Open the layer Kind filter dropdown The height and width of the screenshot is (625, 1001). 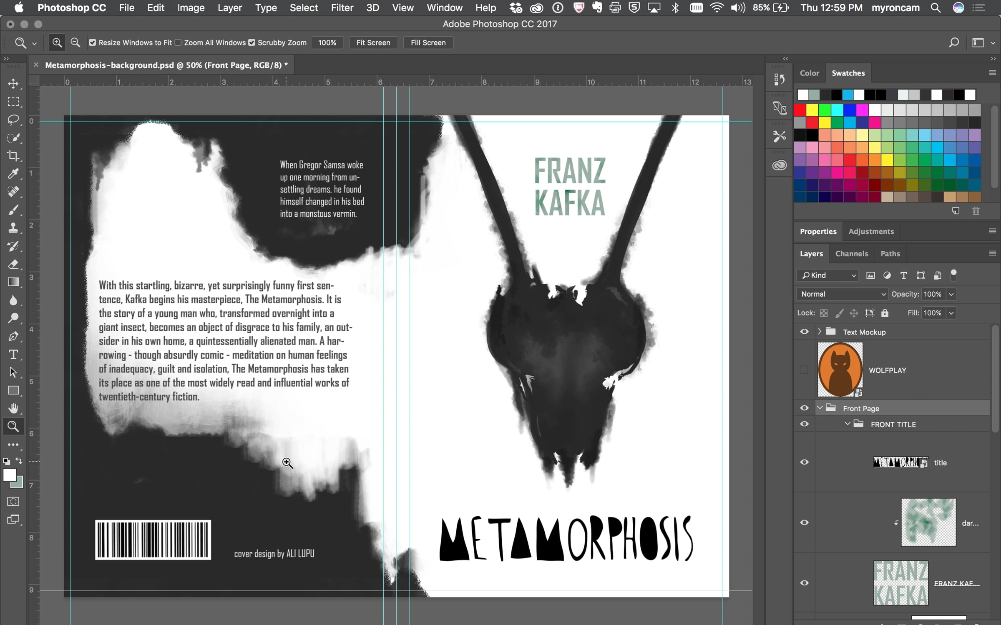click(827, 275)
